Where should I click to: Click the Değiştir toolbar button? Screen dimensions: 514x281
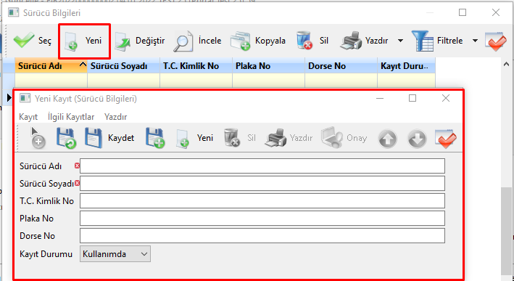coord(140,41)
